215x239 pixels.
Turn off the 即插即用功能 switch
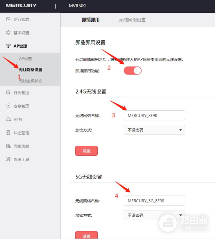click(132, 71)
